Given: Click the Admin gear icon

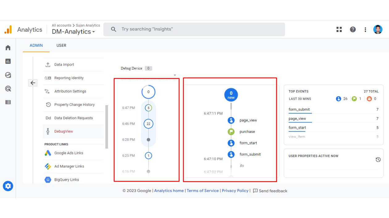Looking at the screenshot, I should tap(8, 186).
